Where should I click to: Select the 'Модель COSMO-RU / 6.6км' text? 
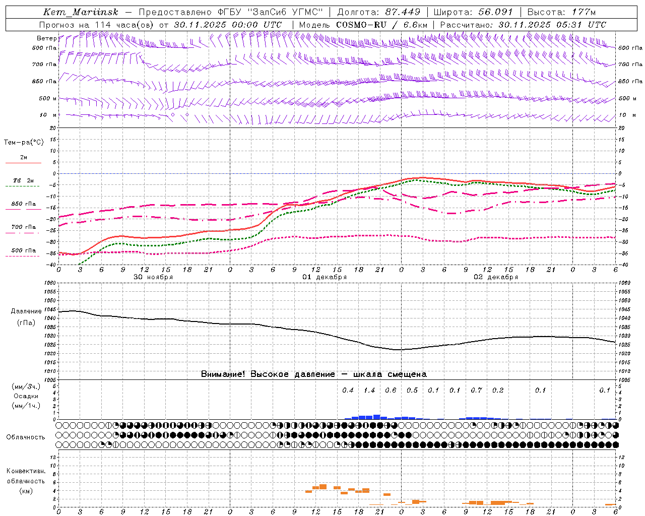pyautogui.click(x=363, y=25)
